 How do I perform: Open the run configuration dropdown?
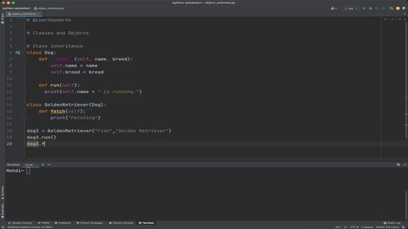pyautogui.click(x=351, y=8)
